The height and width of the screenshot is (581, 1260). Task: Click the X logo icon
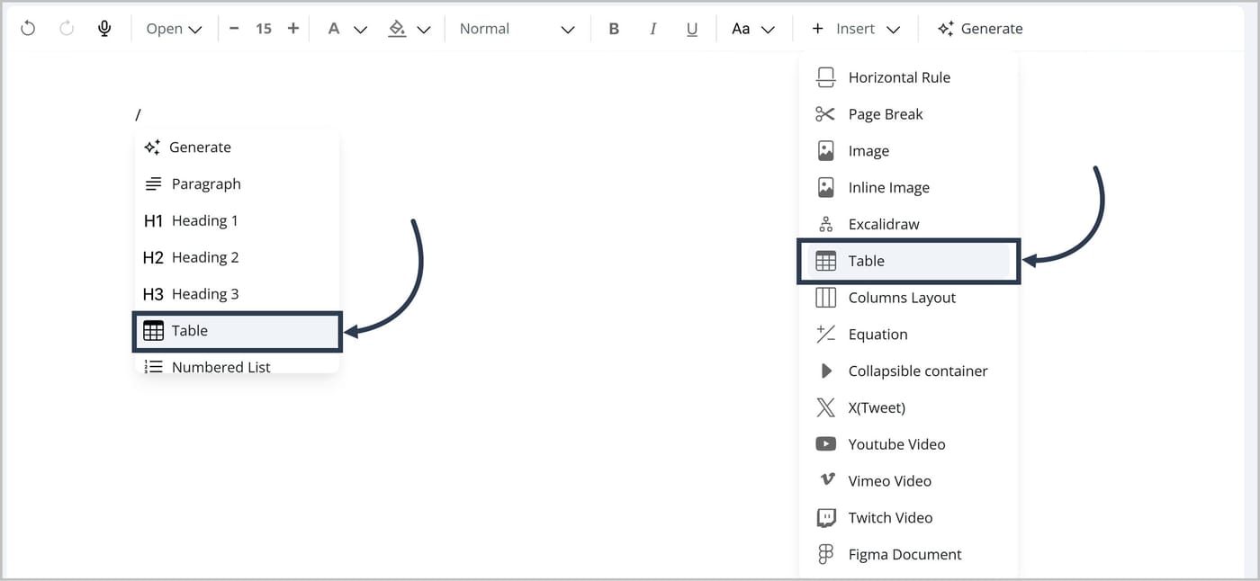pyautogui.click(x=825, y=408)
